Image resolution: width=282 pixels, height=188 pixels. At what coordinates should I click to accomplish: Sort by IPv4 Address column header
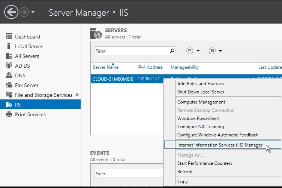click(150, 67)
